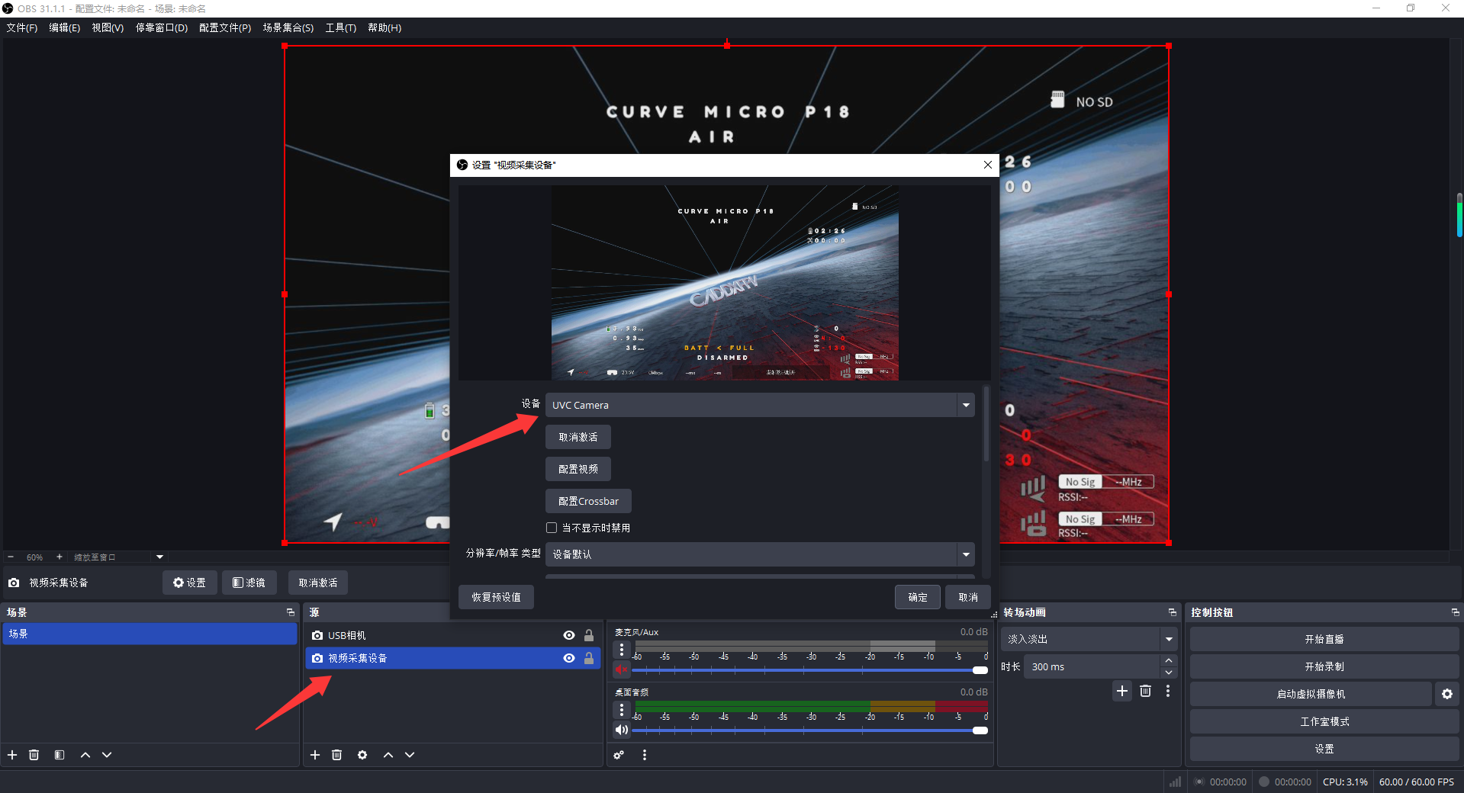This screenshot has height=793, width=1464.
Task: Adjust the 桌面音频 volume slider
Action: (x=810, y=730)
